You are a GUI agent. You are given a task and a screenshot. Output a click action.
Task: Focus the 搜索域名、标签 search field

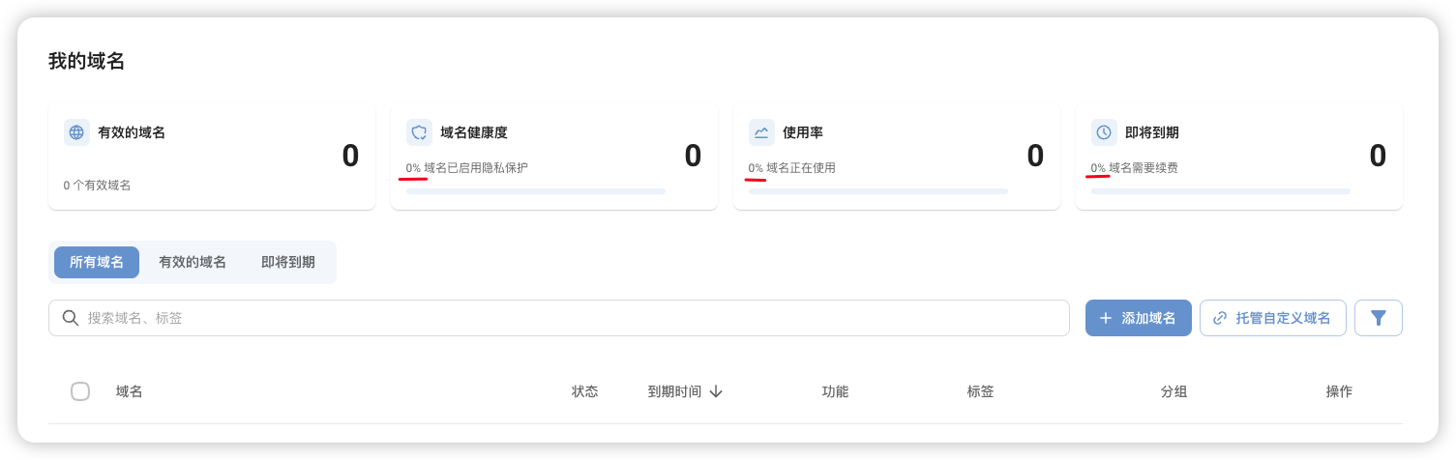coord(571,318)
